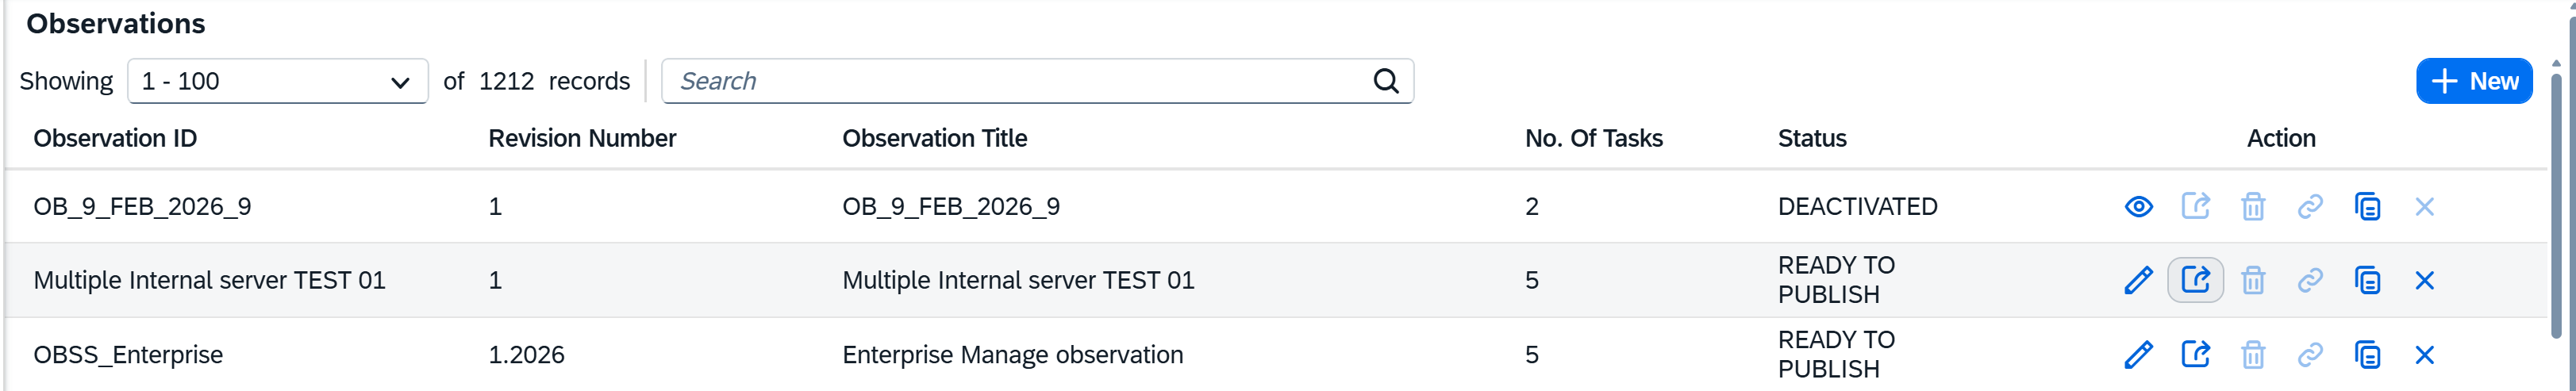The image size is (2576, 391).
Task: Deactivate the OBSS_Enterprise observation with the X icon
Action: tap(2424, 355)
